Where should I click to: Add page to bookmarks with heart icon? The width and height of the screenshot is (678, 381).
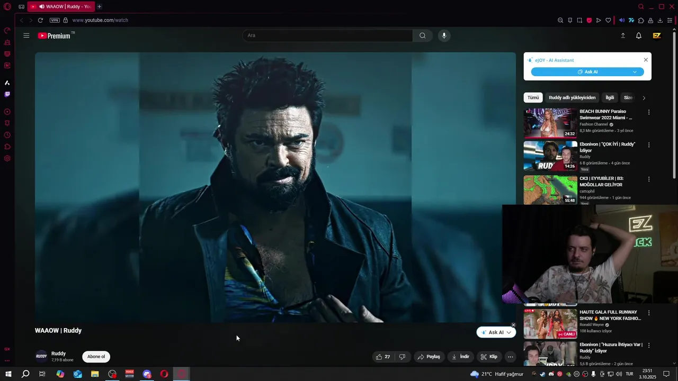[x=608, y=20]
